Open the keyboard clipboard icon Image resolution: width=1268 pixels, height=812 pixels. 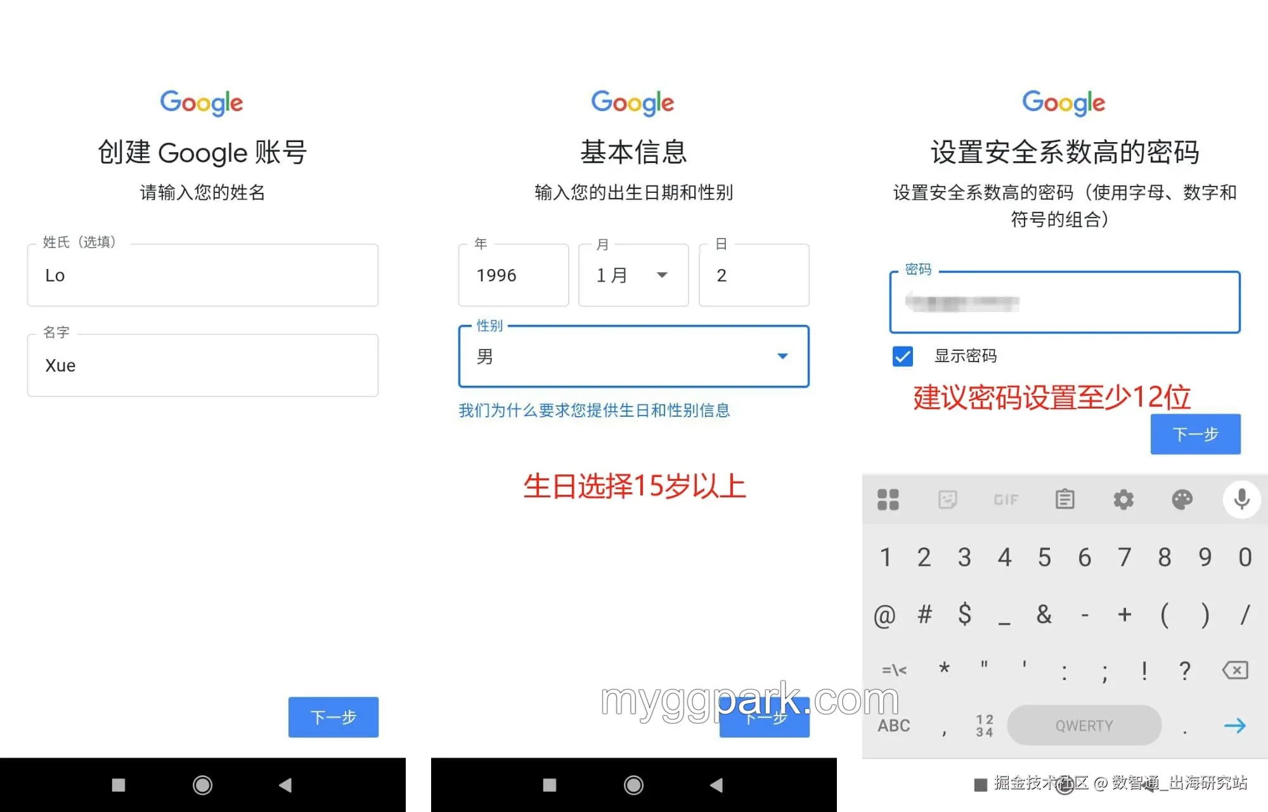point(1064,499)
